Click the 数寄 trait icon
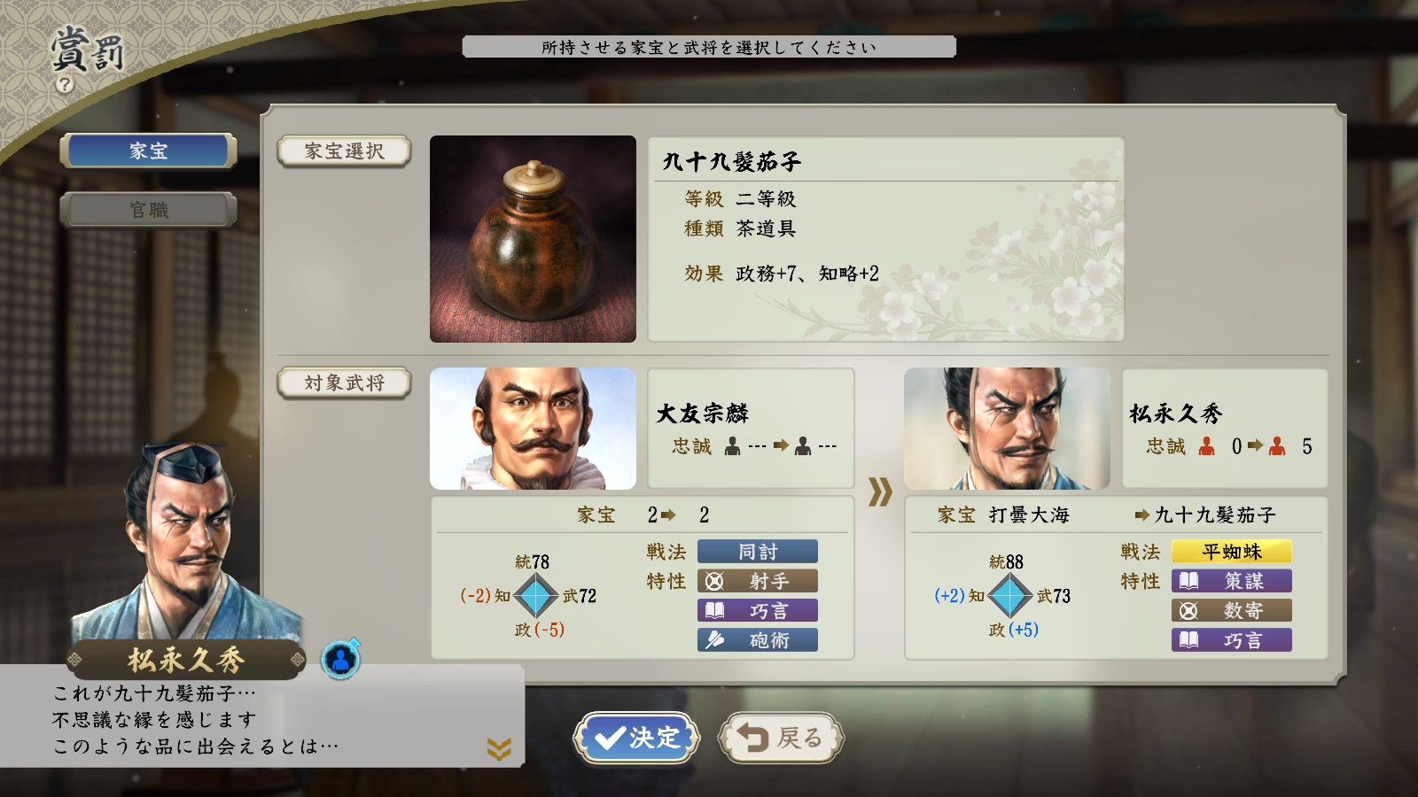 [x=1188, y=610]
